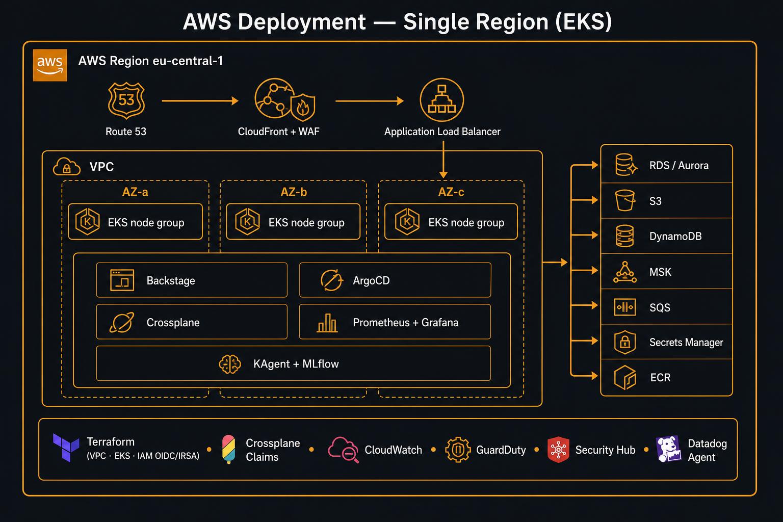Click the Crossplane planet icon
Screen dimensions: 783x522
tap(122, 322)
